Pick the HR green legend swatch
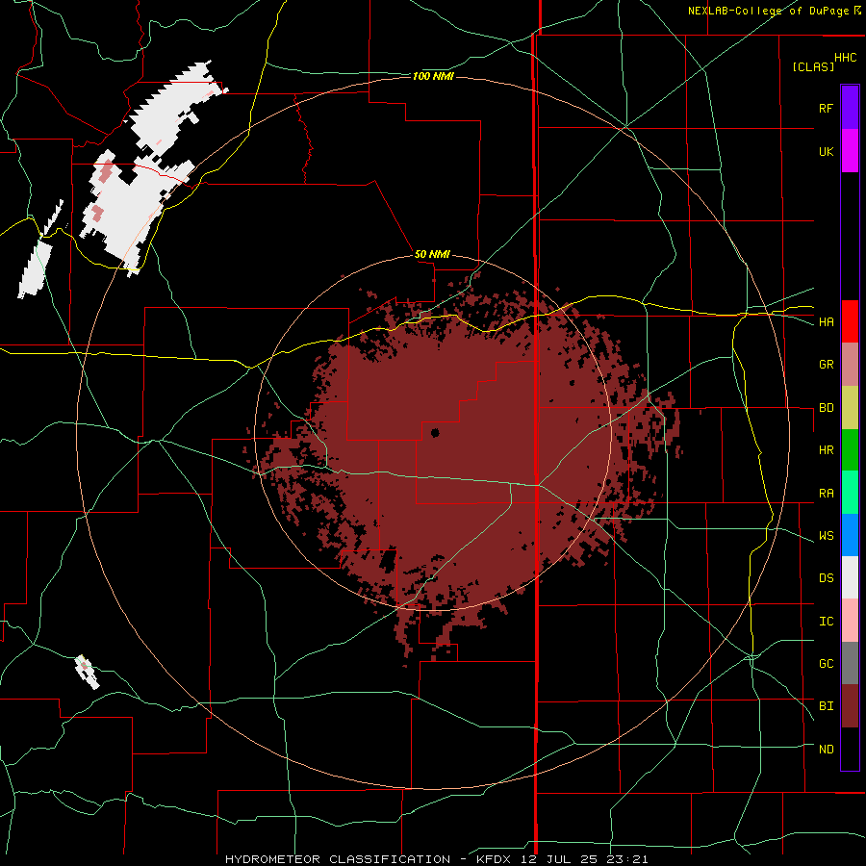 [850, 450]
